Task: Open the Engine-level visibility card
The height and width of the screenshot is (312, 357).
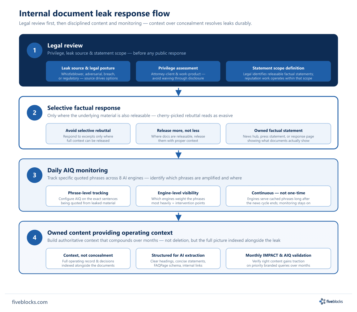Action: tap(178, 196)
